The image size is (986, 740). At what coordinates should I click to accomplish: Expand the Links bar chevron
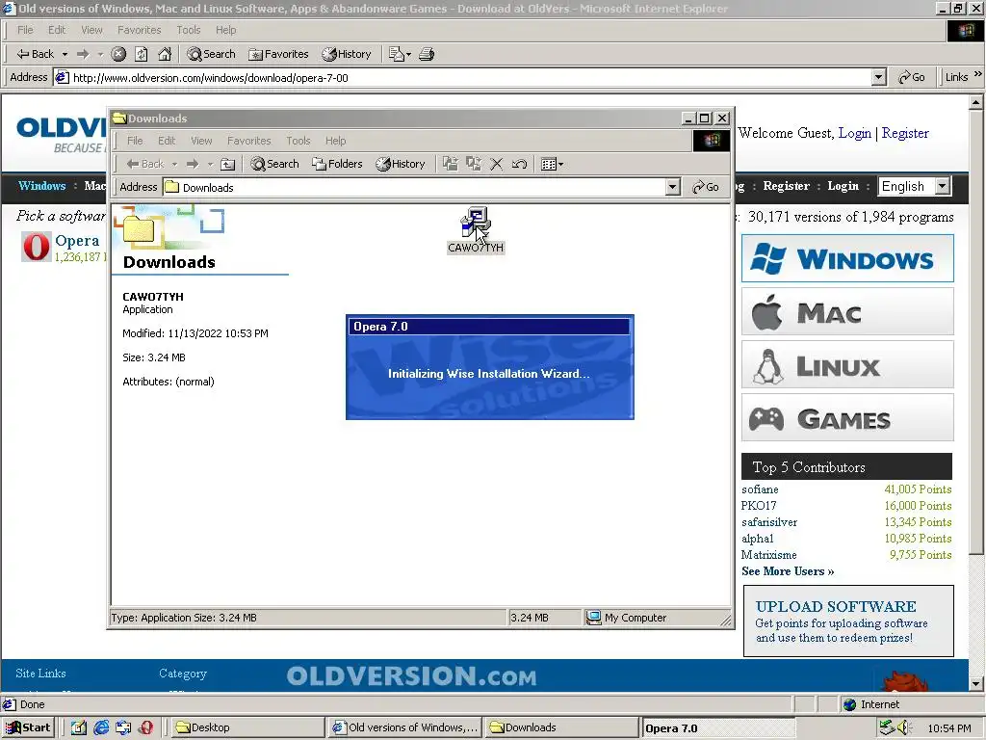point(978,74)
